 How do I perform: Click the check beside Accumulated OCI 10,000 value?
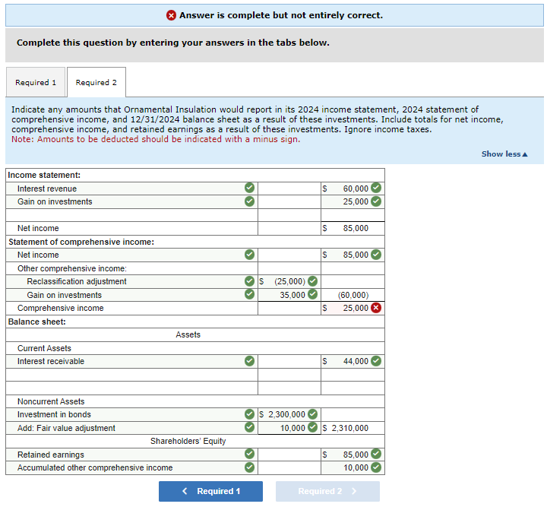coord(376,467)
